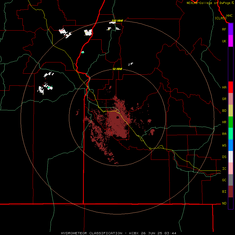235x235 pixels.
Task: Click the KCBX station identifier
Action: click(x=134, y=233)
